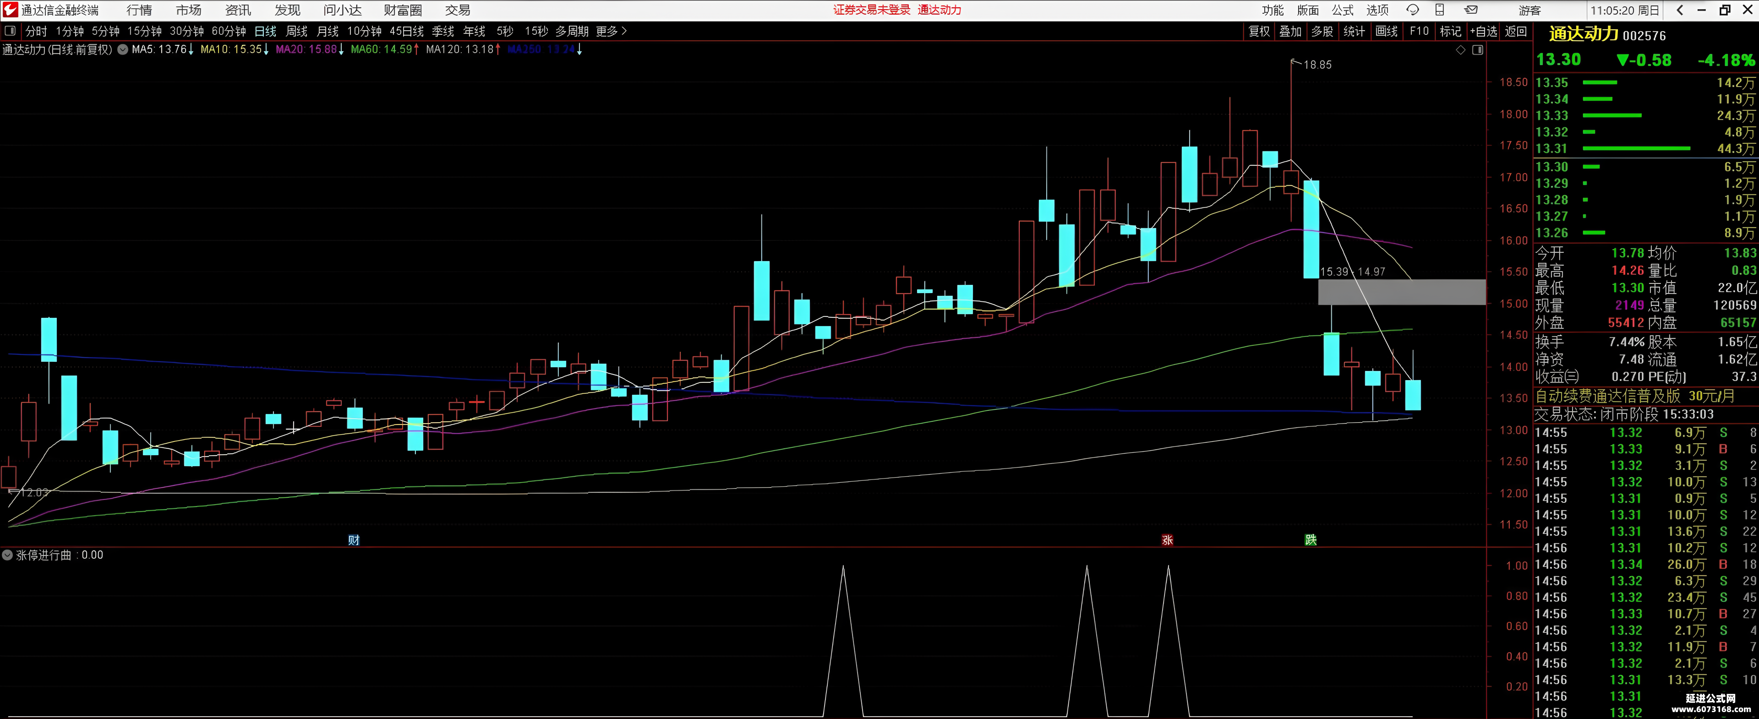Click the +自选 button
This screenshot has height=719, width=1759.
click(1483, 32)
